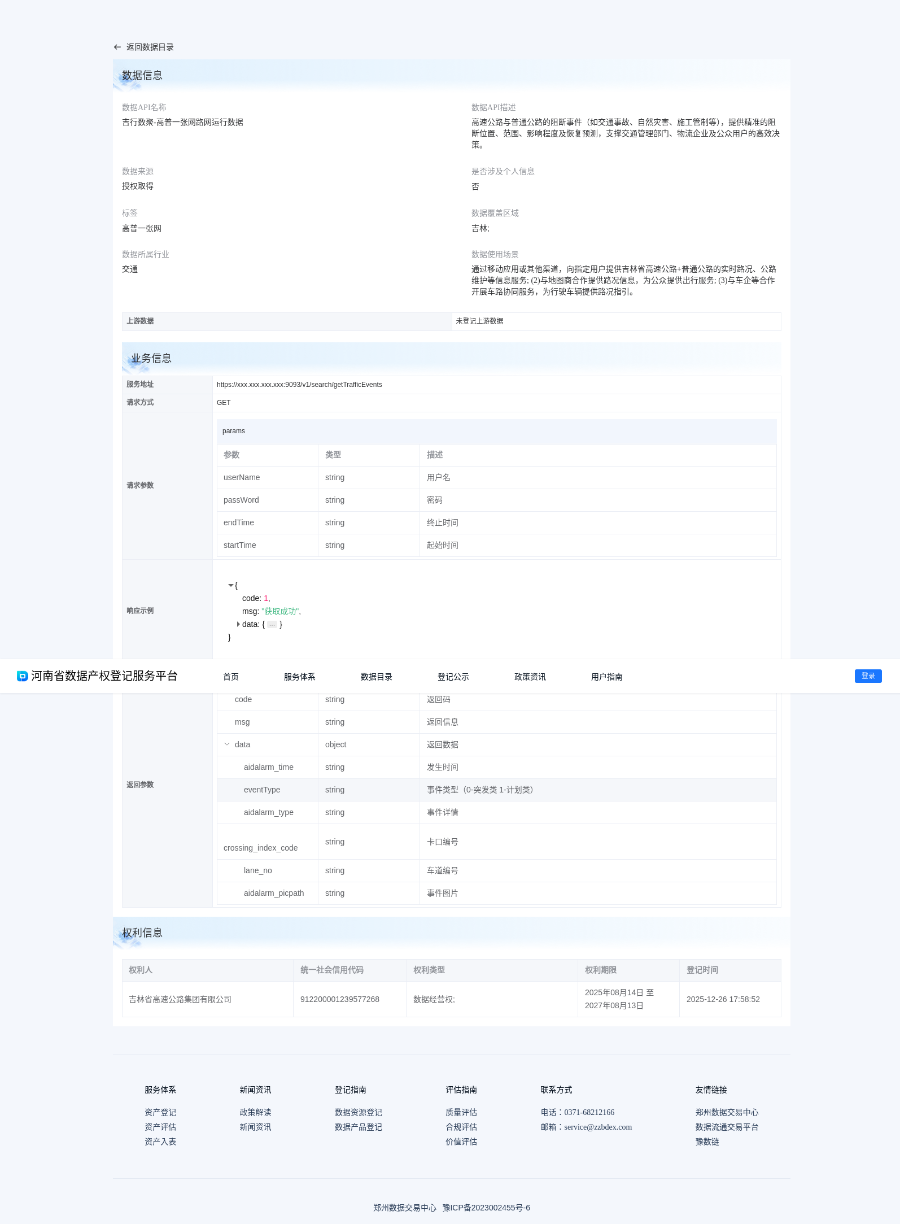Open the 资产评估 footer link

[x=160, y=1127]
